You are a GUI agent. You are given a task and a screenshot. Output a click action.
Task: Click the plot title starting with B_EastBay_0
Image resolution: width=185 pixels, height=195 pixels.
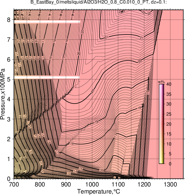[99, 2]
